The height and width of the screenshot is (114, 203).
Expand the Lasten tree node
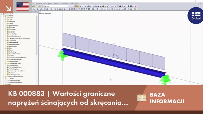[x=4, y=84]
